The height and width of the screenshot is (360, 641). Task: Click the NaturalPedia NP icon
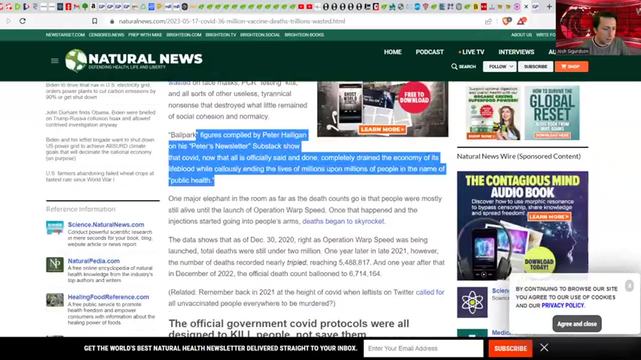coord(55,264)
